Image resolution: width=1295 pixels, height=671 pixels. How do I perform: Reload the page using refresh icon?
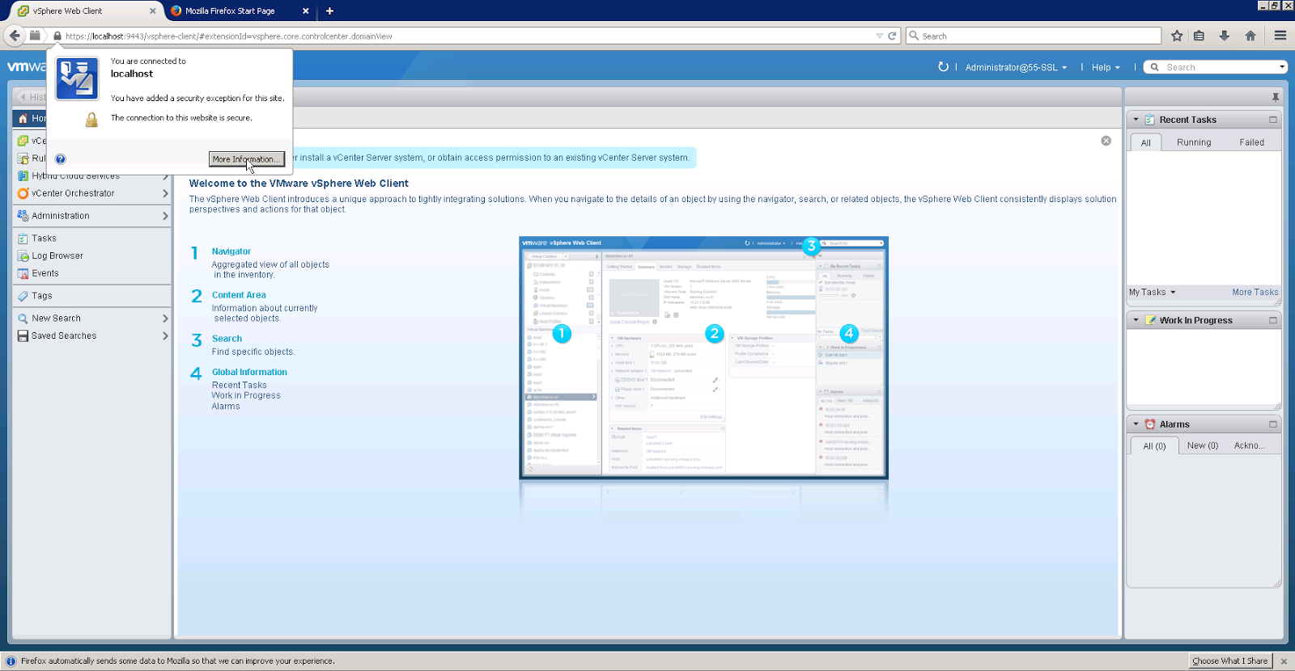892,36
